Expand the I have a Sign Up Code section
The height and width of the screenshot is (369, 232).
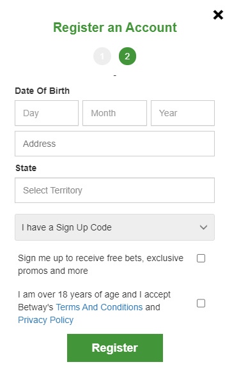coord(114,227)
